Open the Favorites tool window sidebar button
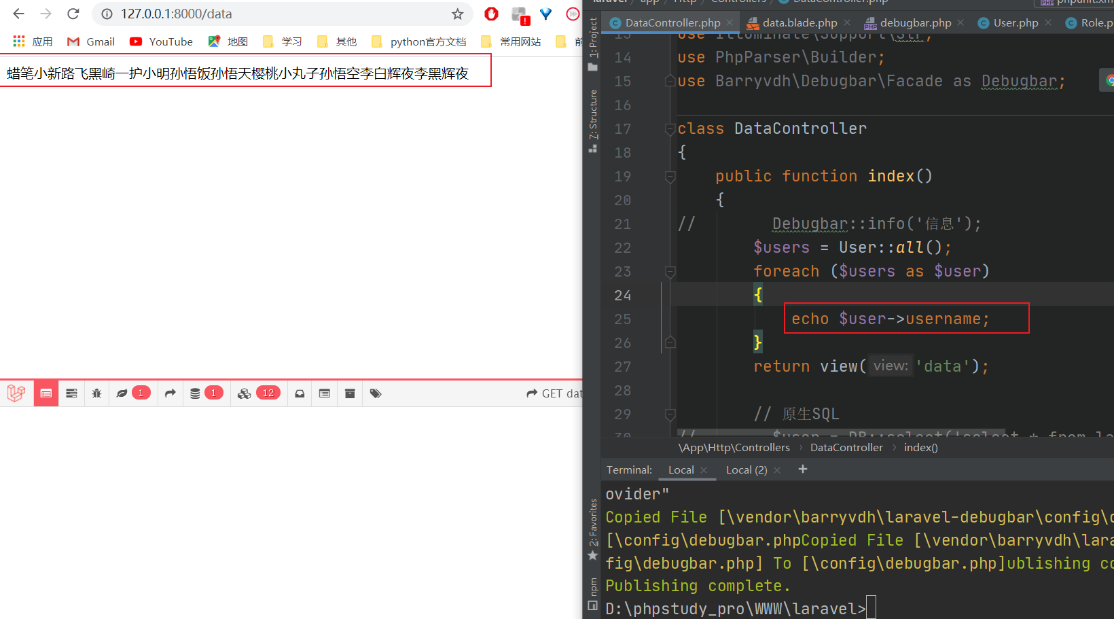Image resolution: width=1114 pixels, height=619 pixels. pyautogui.click(x=593, y=529)
